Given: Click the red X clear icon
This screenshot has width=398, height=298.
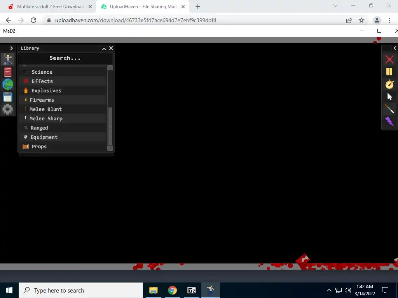Looking at the screenshot, I should tap(389, 59).
